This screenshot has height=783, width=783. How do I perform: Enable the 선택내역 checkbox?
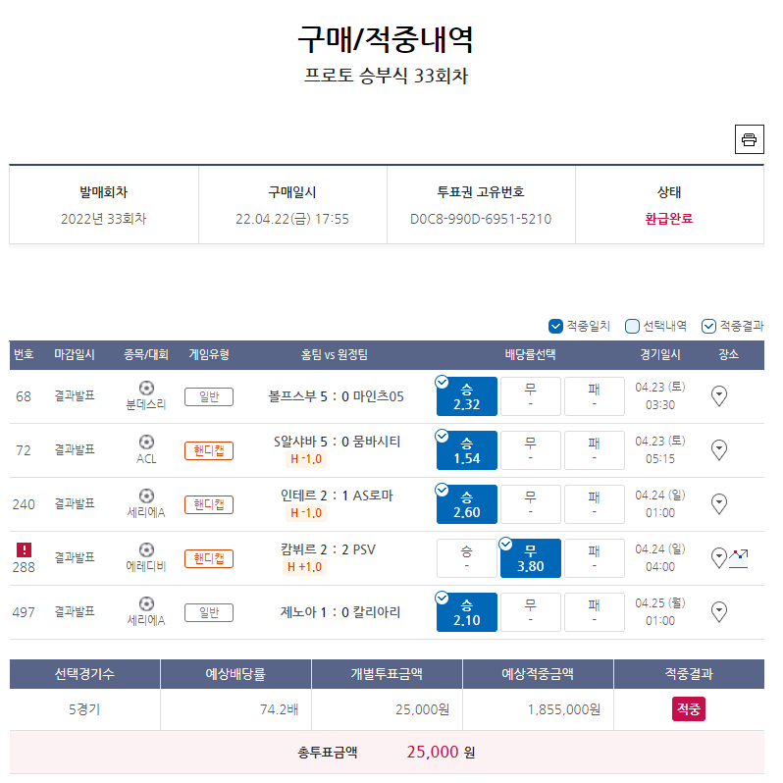(632, 326)
